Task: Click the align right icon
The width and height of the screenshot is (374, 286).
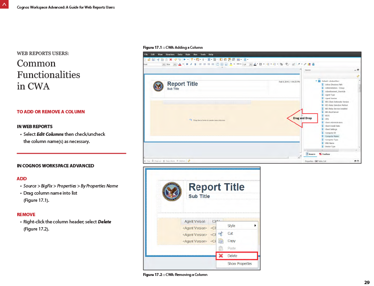Action: click(x=209, y=64)
